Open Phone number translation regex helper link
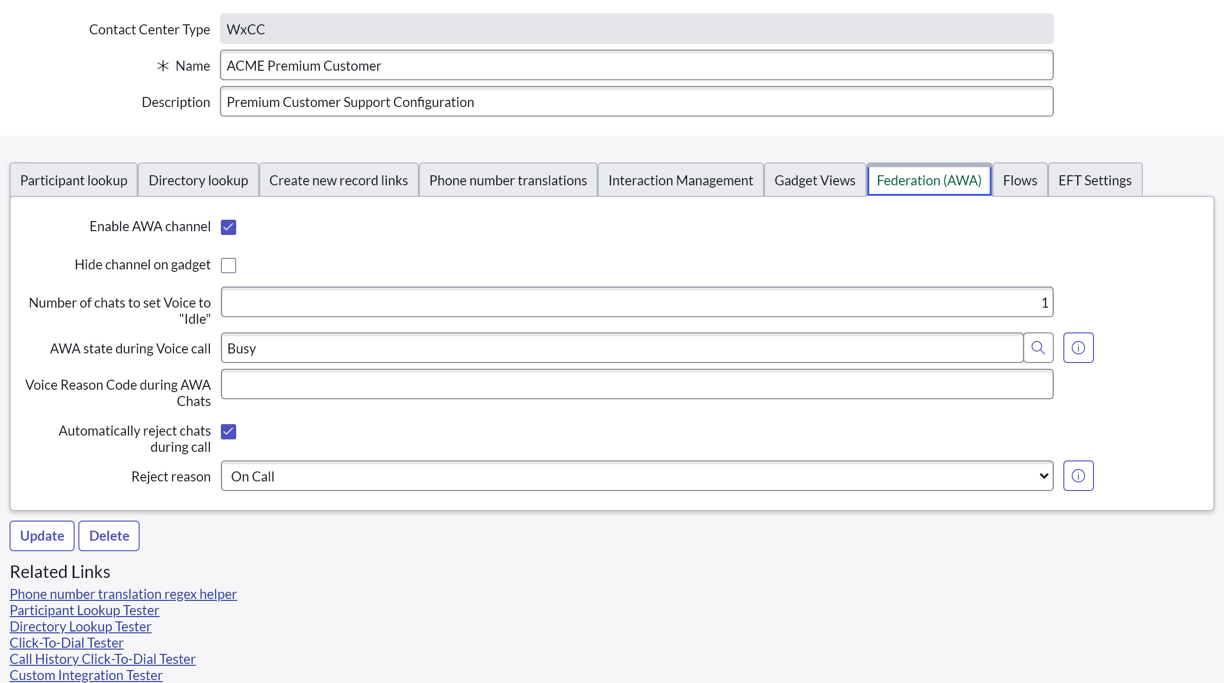 (123, 594)
